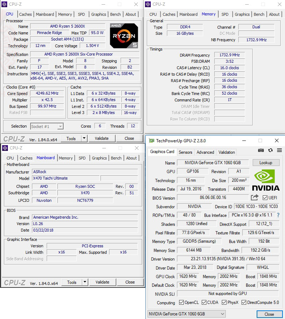Open GPU-Z hamburger menu icon
Image resolution: width=285 pixels, height=319 pixels.
pyautogui.click(x=279, y=150)
